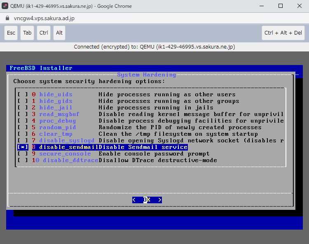Click the 'Connected (encrypted) to: QEMU' status text

(154, 47)
